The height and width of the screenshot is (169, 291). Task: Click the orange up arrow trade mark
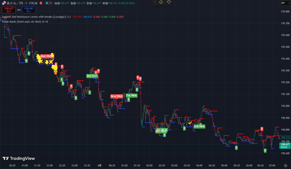click(x=55, y=72)
